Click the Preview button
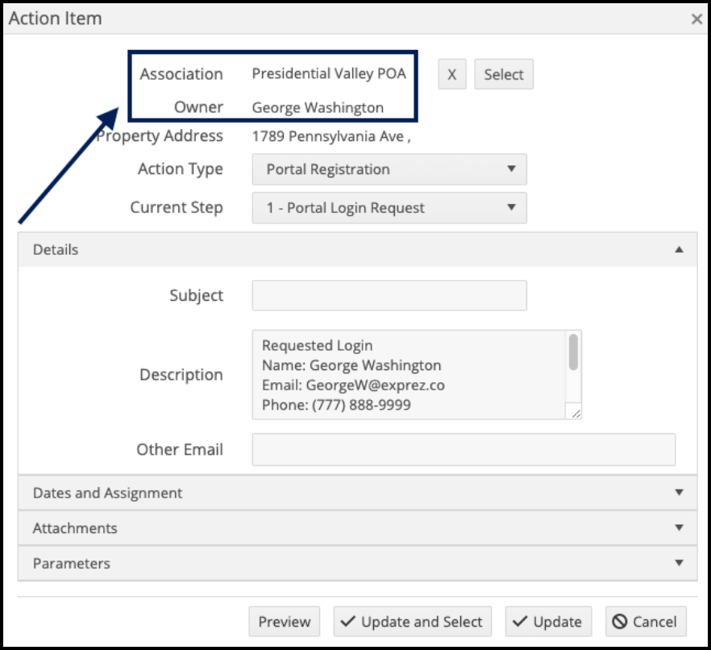Screen dimensions: 711x650 [285, 622]
